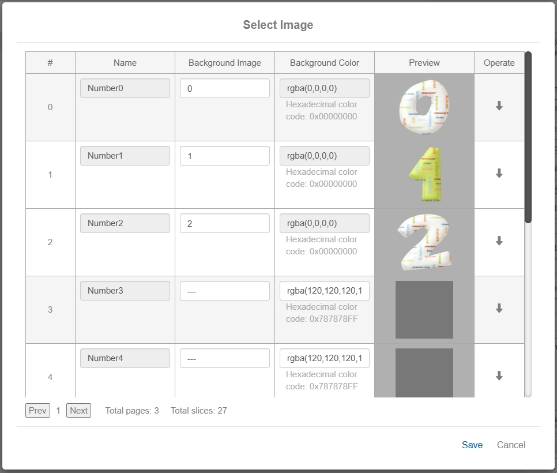This screenshot has width=557, height=473.
Task: Go to the previous page with Prev
Action: (x=37, y=411)
